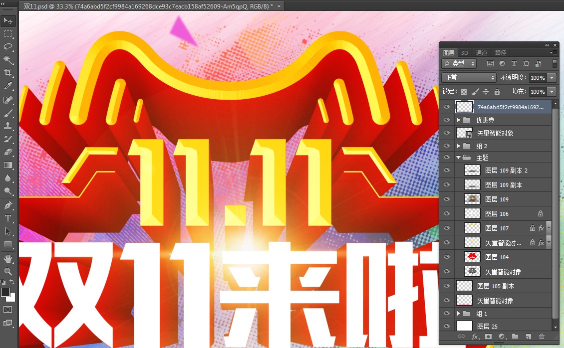Select the Clone Stamp tool
564x348 pixels.
point(8,126)
